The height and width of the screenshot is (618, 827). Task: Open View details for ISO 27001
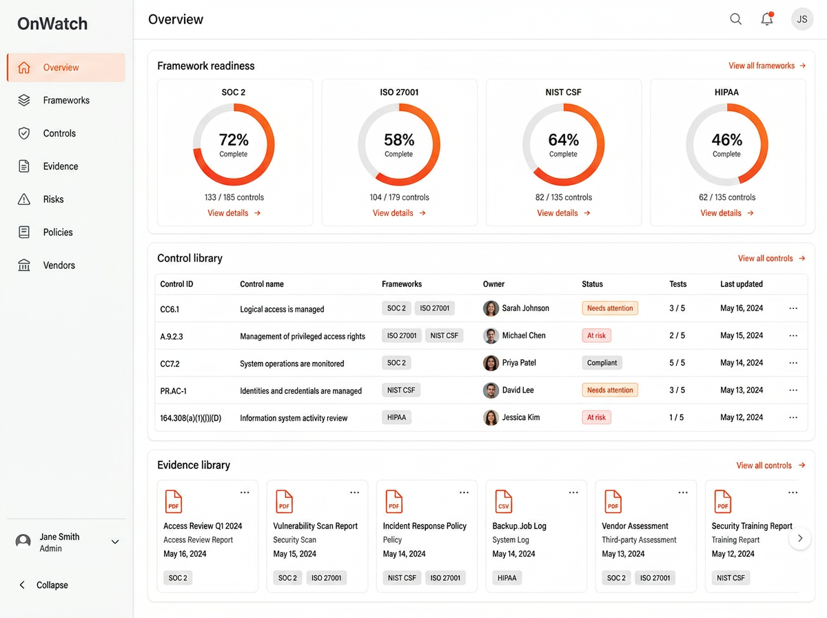tap(399, 213)
